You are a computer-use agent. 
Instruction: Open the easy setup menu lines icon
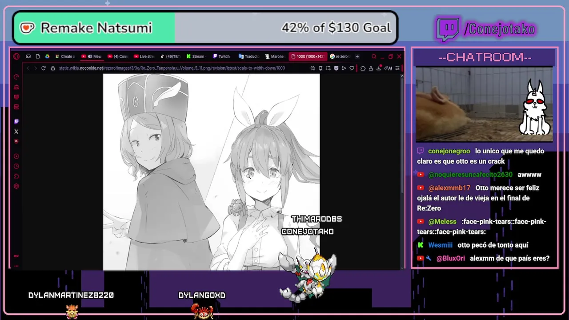397,68
